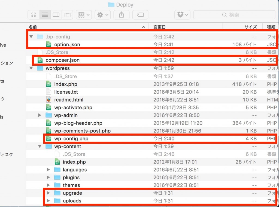
Task: Collapse the .bp-config folder
Action: 31,36
